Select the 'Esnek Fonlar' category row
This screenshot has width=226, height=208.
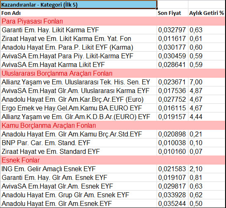(113, 160)
